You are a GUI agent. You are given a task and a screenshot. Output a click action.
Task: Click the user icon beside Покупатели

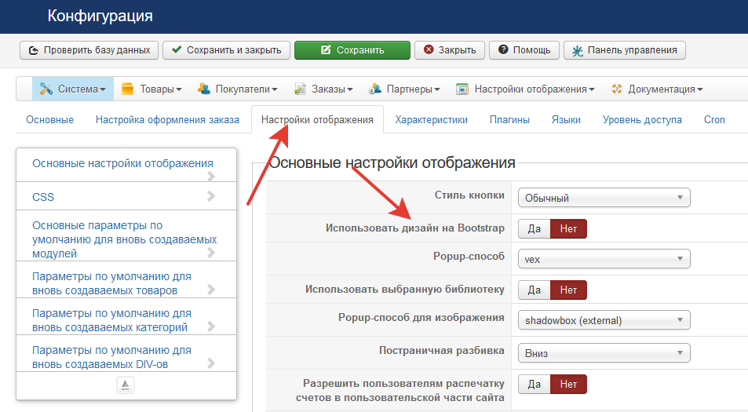pos(204,89)
